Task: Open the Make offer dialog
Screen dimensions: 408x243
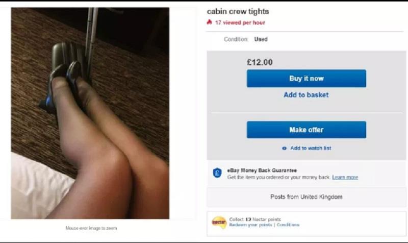Action: click(x=307, y=130)
